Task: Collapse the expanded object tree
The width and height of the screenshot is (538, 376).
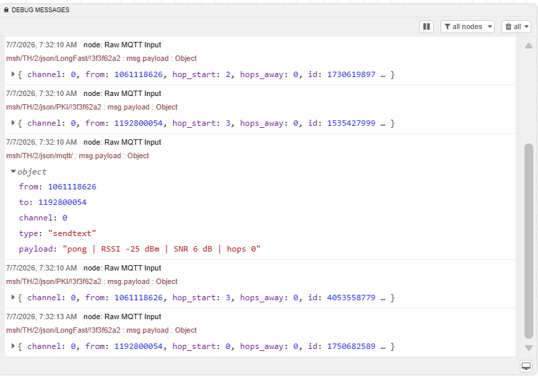Action: click(13, 171)
